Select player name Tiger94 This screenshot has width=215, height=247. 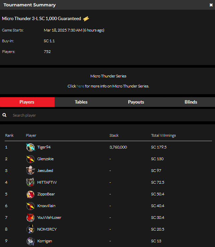coord(44,147)
